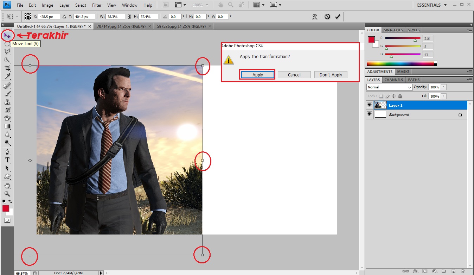This screenshot has height=275, width=474.
Task: Open the blend mode Normal dropdown
Action: coord(389,87)
